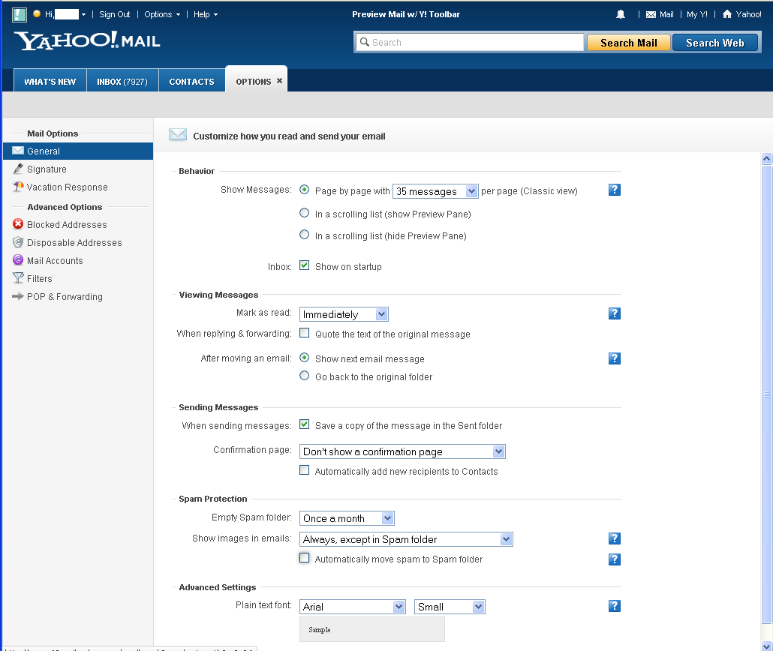
Task: Click the Signature pen icon
Action: coord(19,169)
